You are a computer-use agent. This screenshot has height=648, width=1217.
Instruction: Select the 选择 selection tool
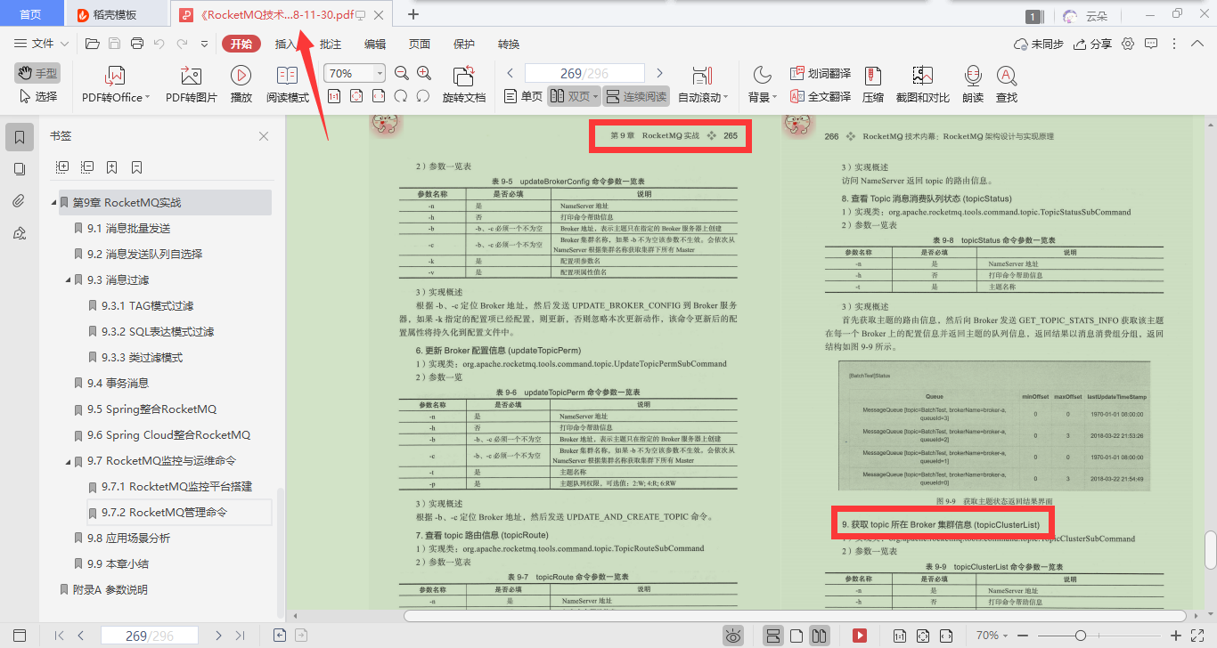(38, 96)
